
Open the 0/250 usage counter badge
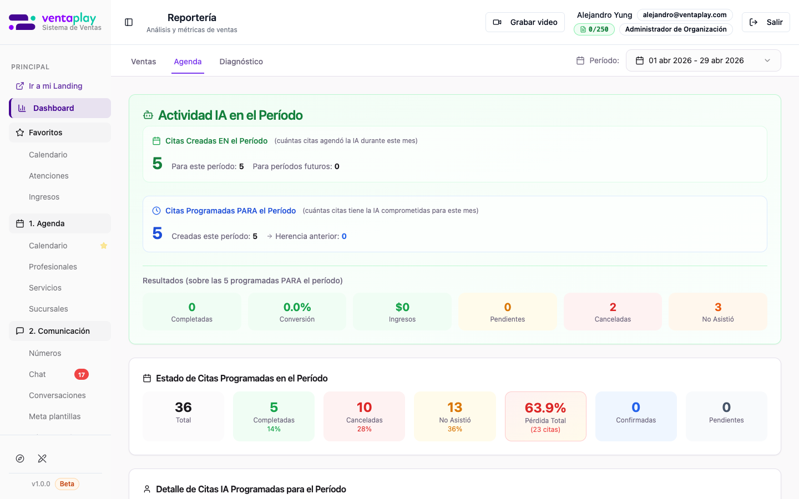pyautogui.click(x=594, y=29)
